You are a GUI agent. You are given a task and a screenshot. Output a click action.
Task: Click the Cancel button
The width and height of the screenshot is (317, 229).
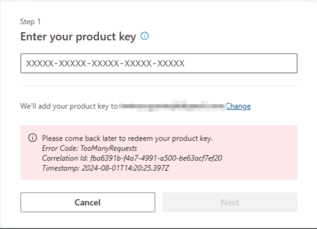88,202
